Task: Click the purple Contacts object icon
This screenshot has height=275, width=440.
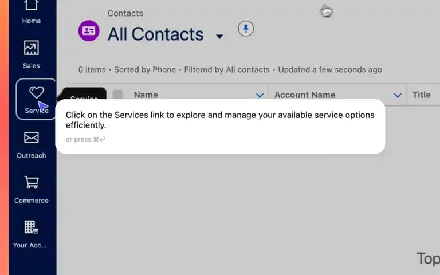Action: point(89,31)
